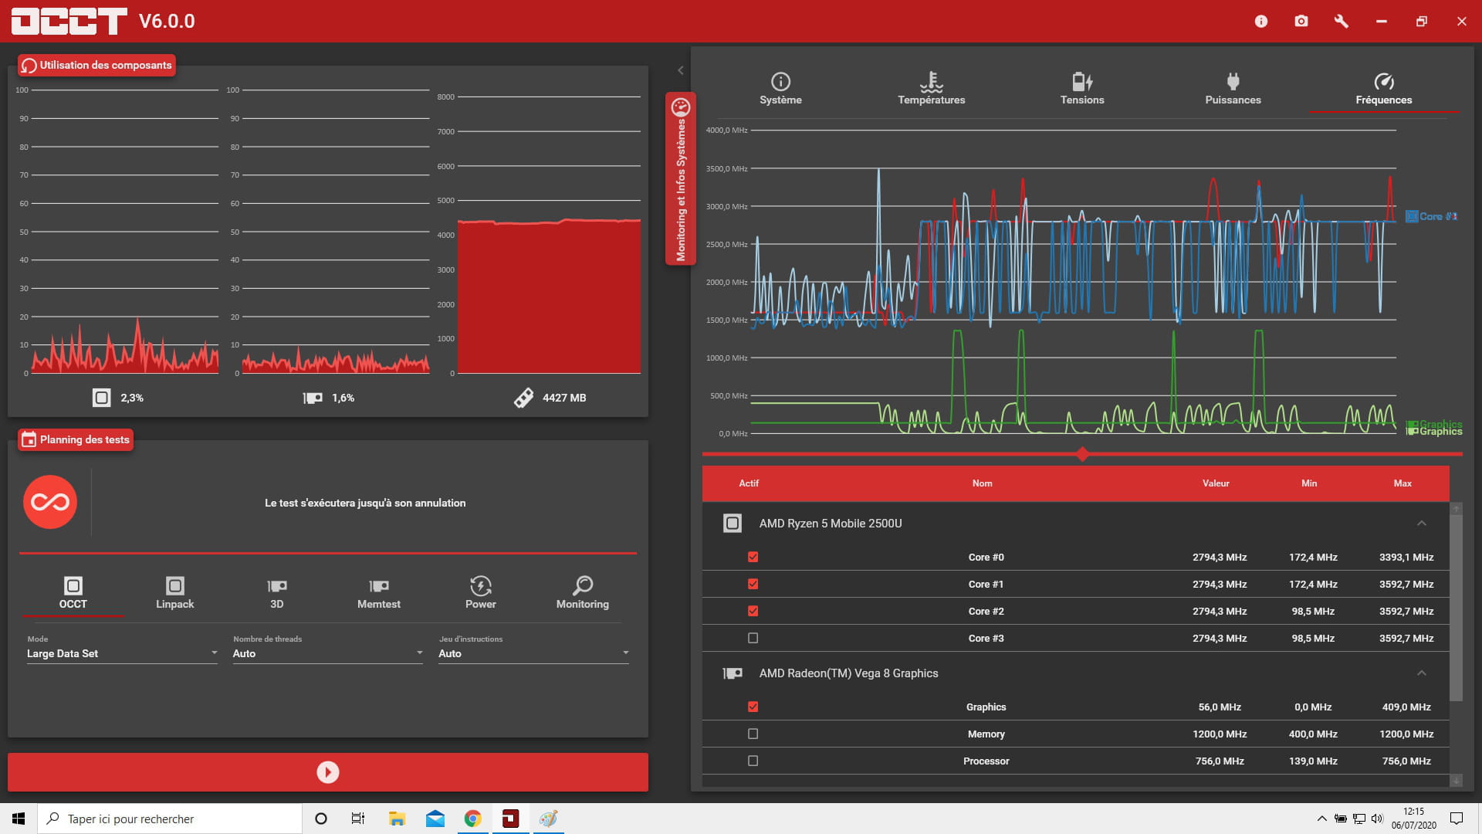Collapse the monitoring panel with left arrow
The image size is (1482, 834).
[x=680, y=70]
